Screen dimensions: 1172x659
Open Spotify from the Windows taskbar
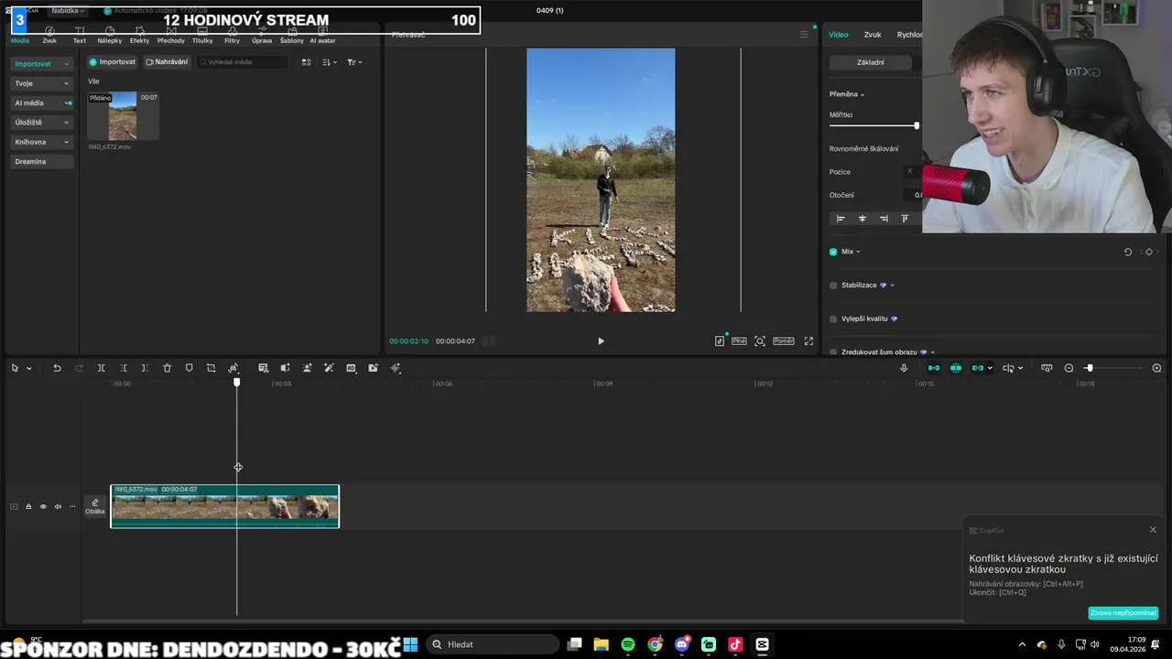(628, 644)
